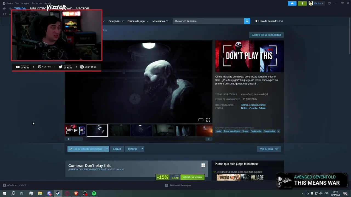Open the Ayuda menu
Viewport: 351px width, 197px height.
(48, 3)
